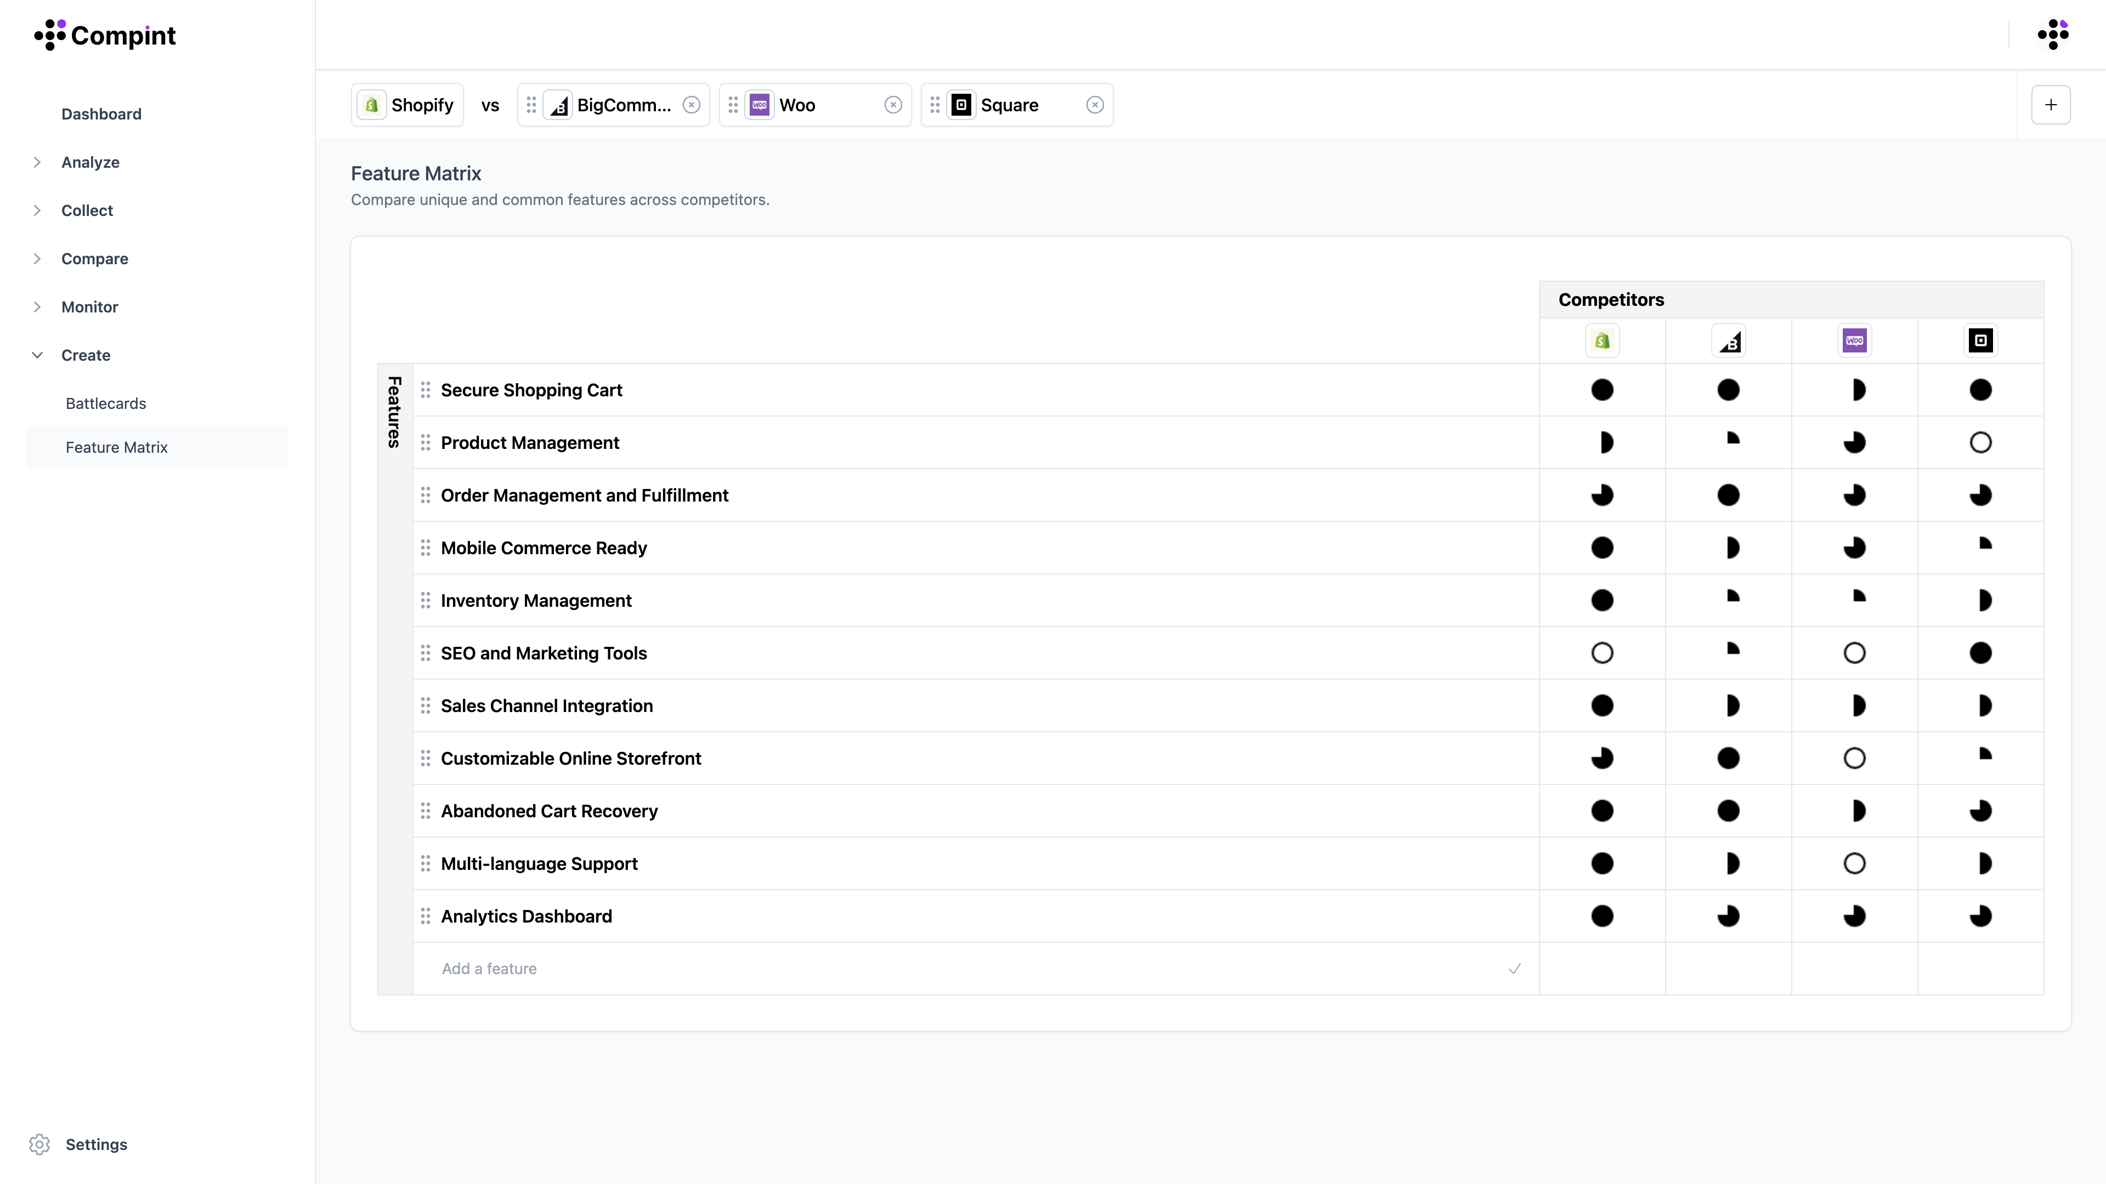2106x1184 pixels.
Task: Click the Shopify chip in the comparison bar
Action: coord(407,105)
